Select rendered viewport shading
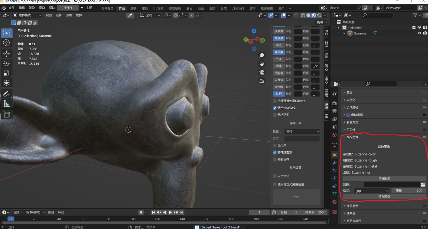This screenshot has width=428, height=229. [319, 15]
